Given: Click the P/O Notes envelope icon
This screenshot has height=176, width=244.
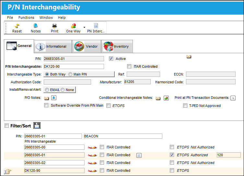Looking at the screenshot, I should coord(46,98).
